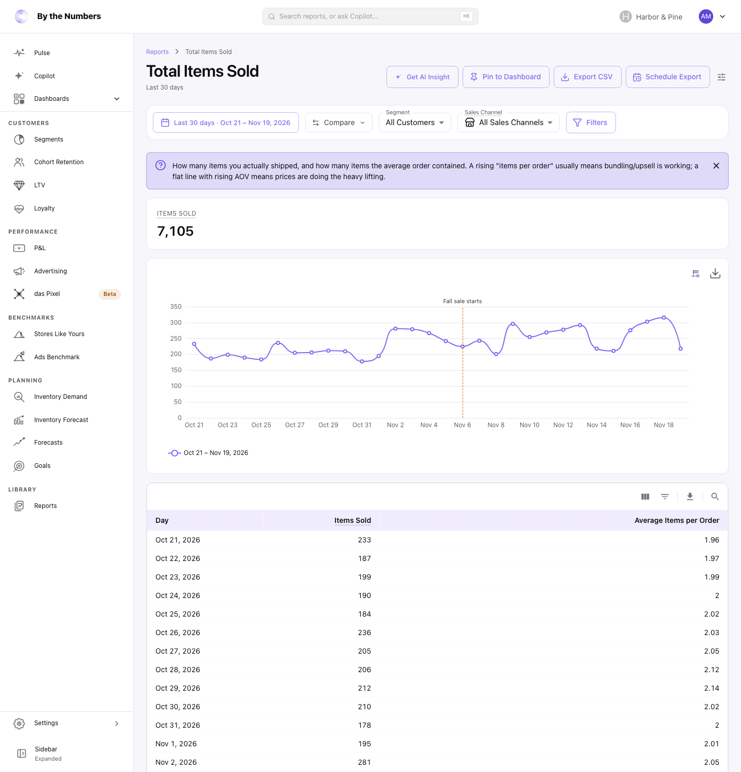Image resolution: width=741 pixels, height=772 pixels.
Task: Click the 2.14 value in Oct 29 row
Action: (x=712, y=688)
